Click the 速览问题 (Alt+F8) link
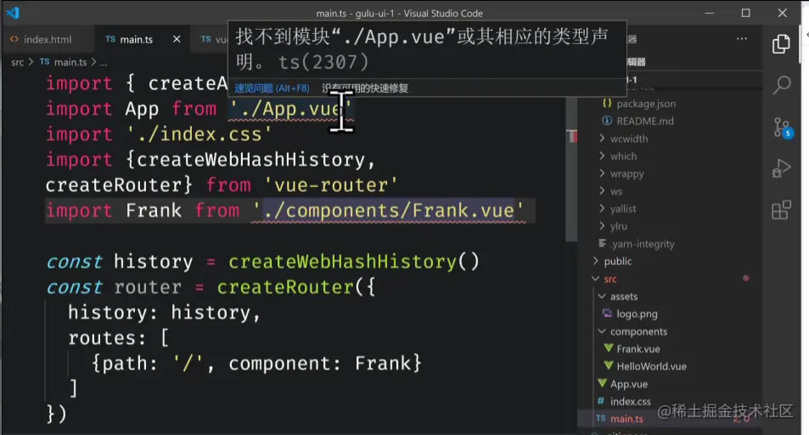Screen dimensions: 809x435 click(x=272, y=88)
